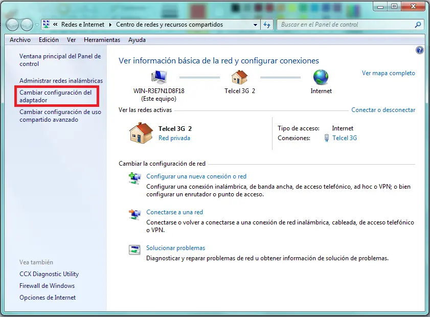This screenshot has height=317, width=430.
Task: Click the 'Conexiones:' label
Action: (294, 138)
